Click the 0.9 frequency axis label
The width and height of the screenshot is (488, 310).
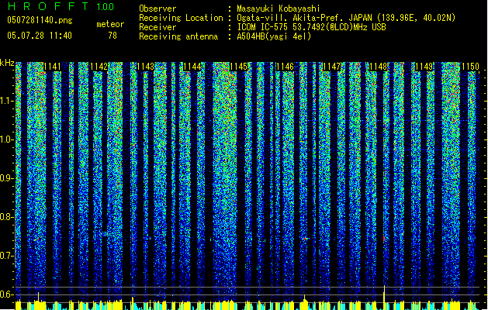7,178
